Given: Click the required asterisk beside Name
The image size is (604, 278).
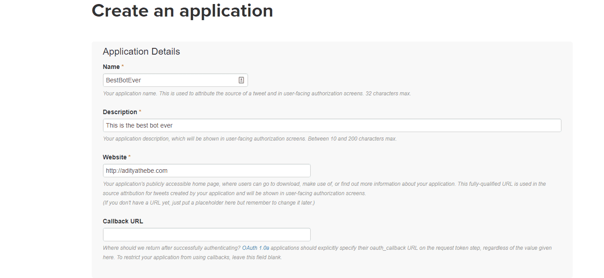Looking at the screenshot, I should (x=123, y=67).
